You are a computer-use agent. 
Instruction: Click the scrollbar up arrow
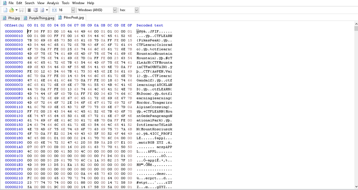(356, 23)
